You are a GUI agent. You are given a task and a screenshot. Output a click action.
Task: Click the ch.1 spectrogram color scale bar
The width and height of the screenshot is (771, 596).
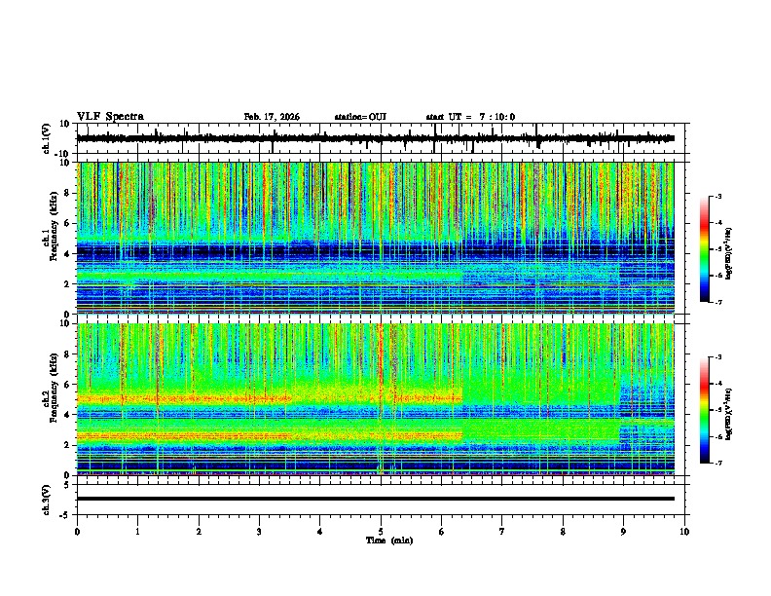tap(704, 249)
